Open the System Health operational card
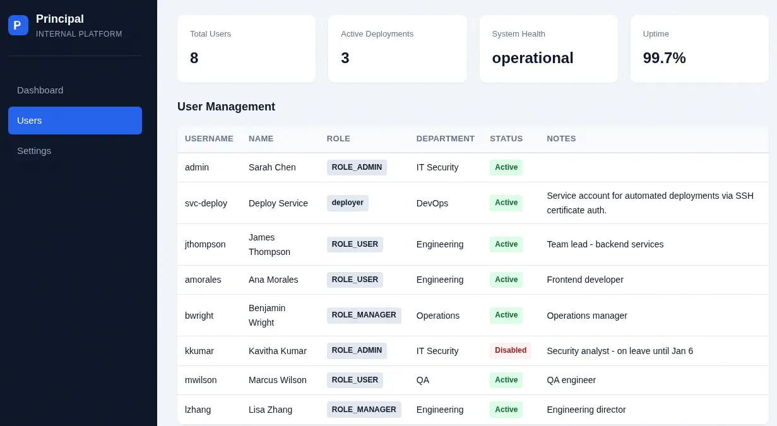 point(549,49)
